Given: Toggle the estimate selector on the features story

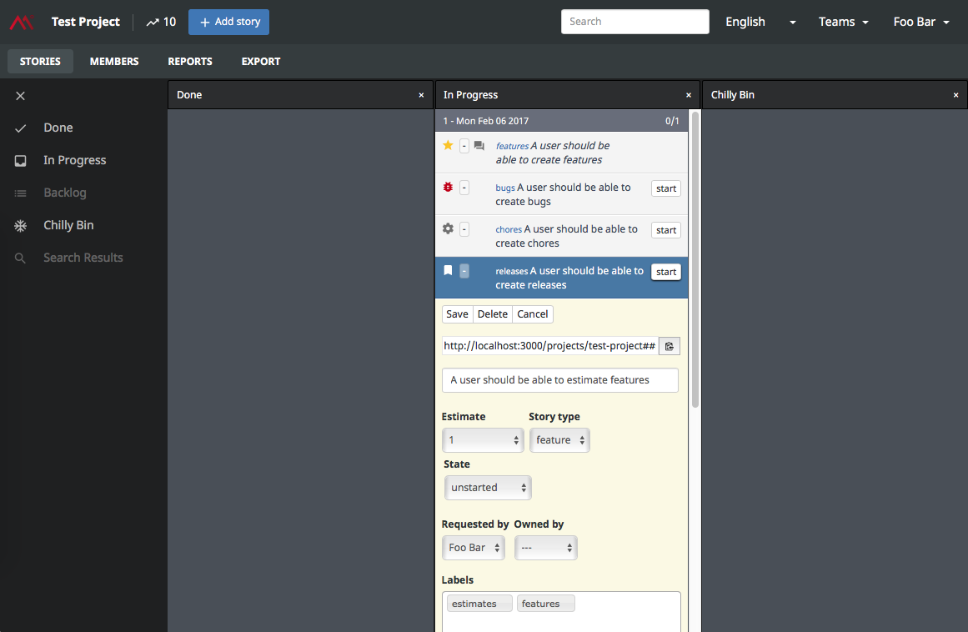Looking at the screenshot, I should click(x=464, y=145).
